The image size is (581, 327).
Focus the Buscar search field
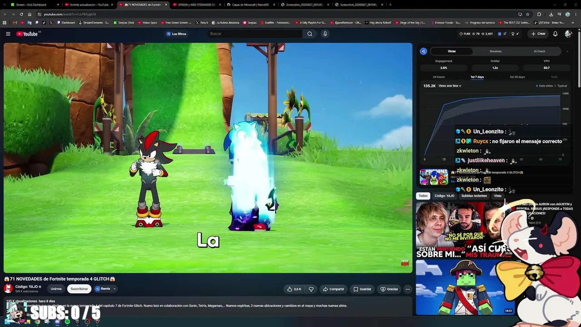click(x=256, y=34)
